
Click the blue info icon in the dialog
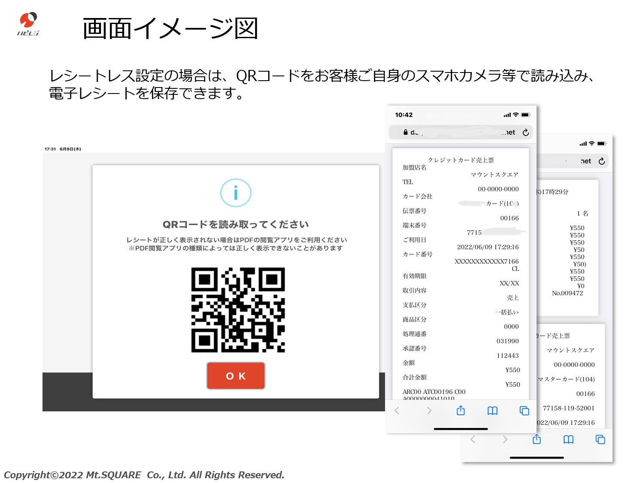pos(236,193)
